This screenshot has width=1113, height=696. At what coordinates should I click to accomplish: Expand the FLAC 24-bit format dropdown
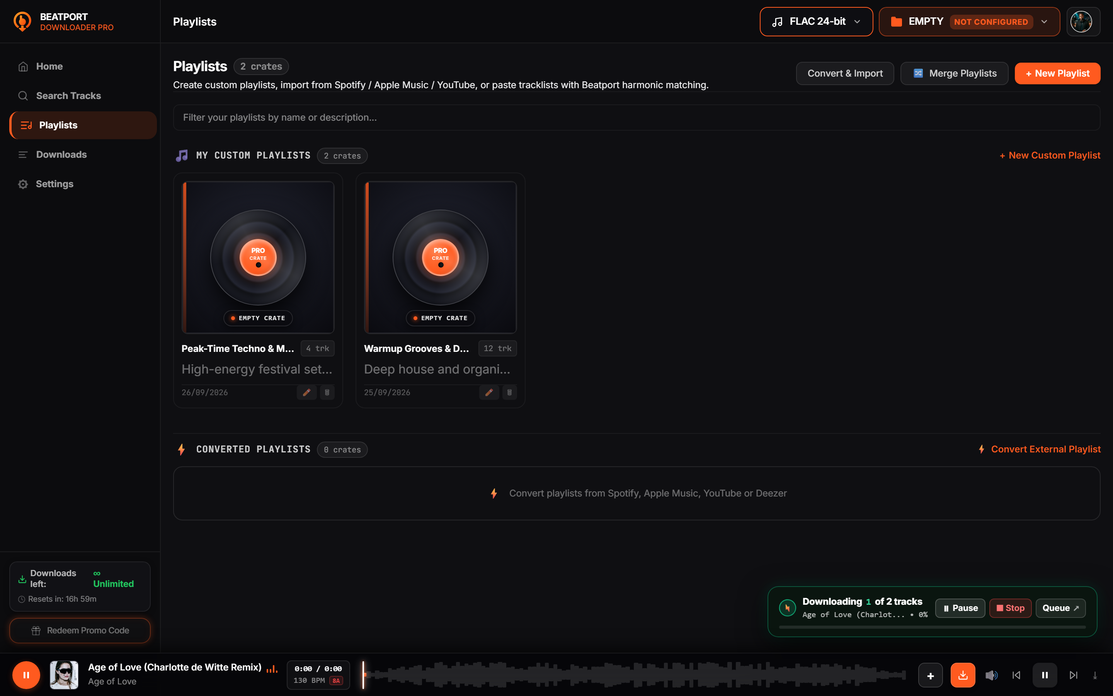[x=816, y=22]
